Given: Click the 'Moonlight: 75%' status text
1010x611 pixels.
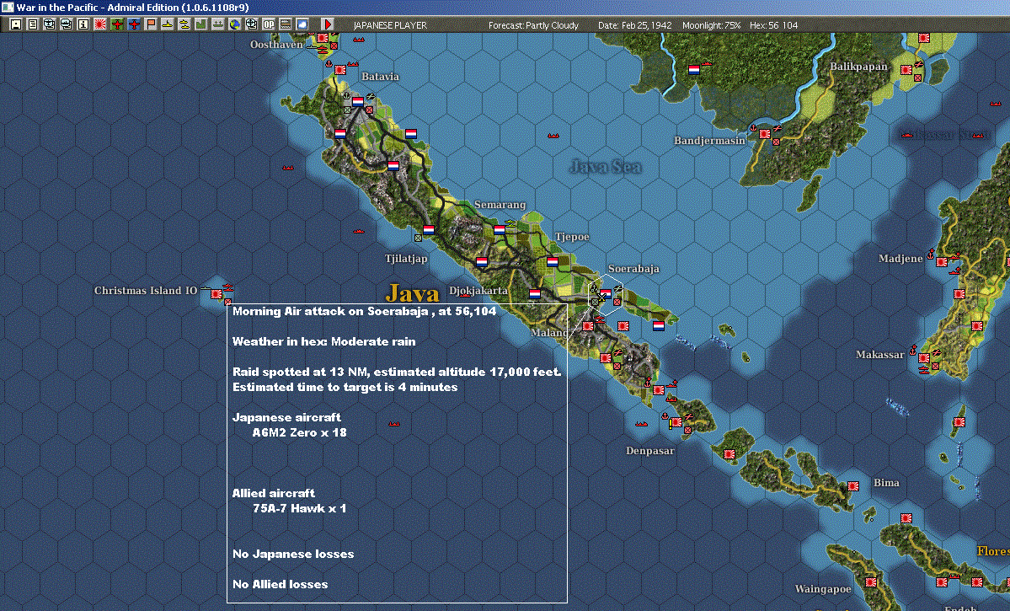Looking at the screenshot, I should (x=711, y=25).
